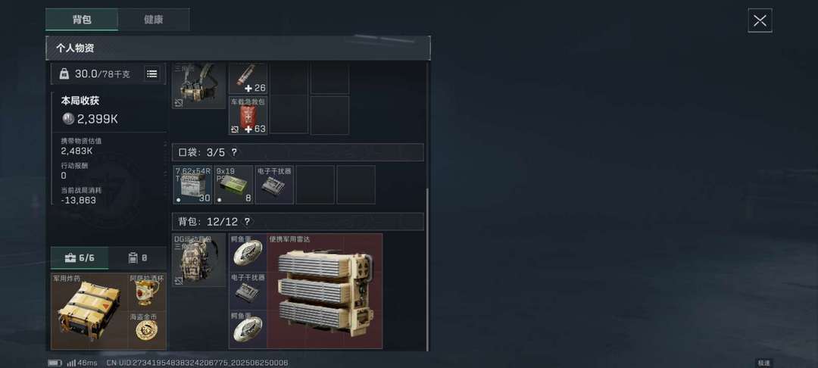The height and width of the screenshot is (368, 818).
Task: Click the DG backpack equipment slot
Action: [x=198, y=260]
